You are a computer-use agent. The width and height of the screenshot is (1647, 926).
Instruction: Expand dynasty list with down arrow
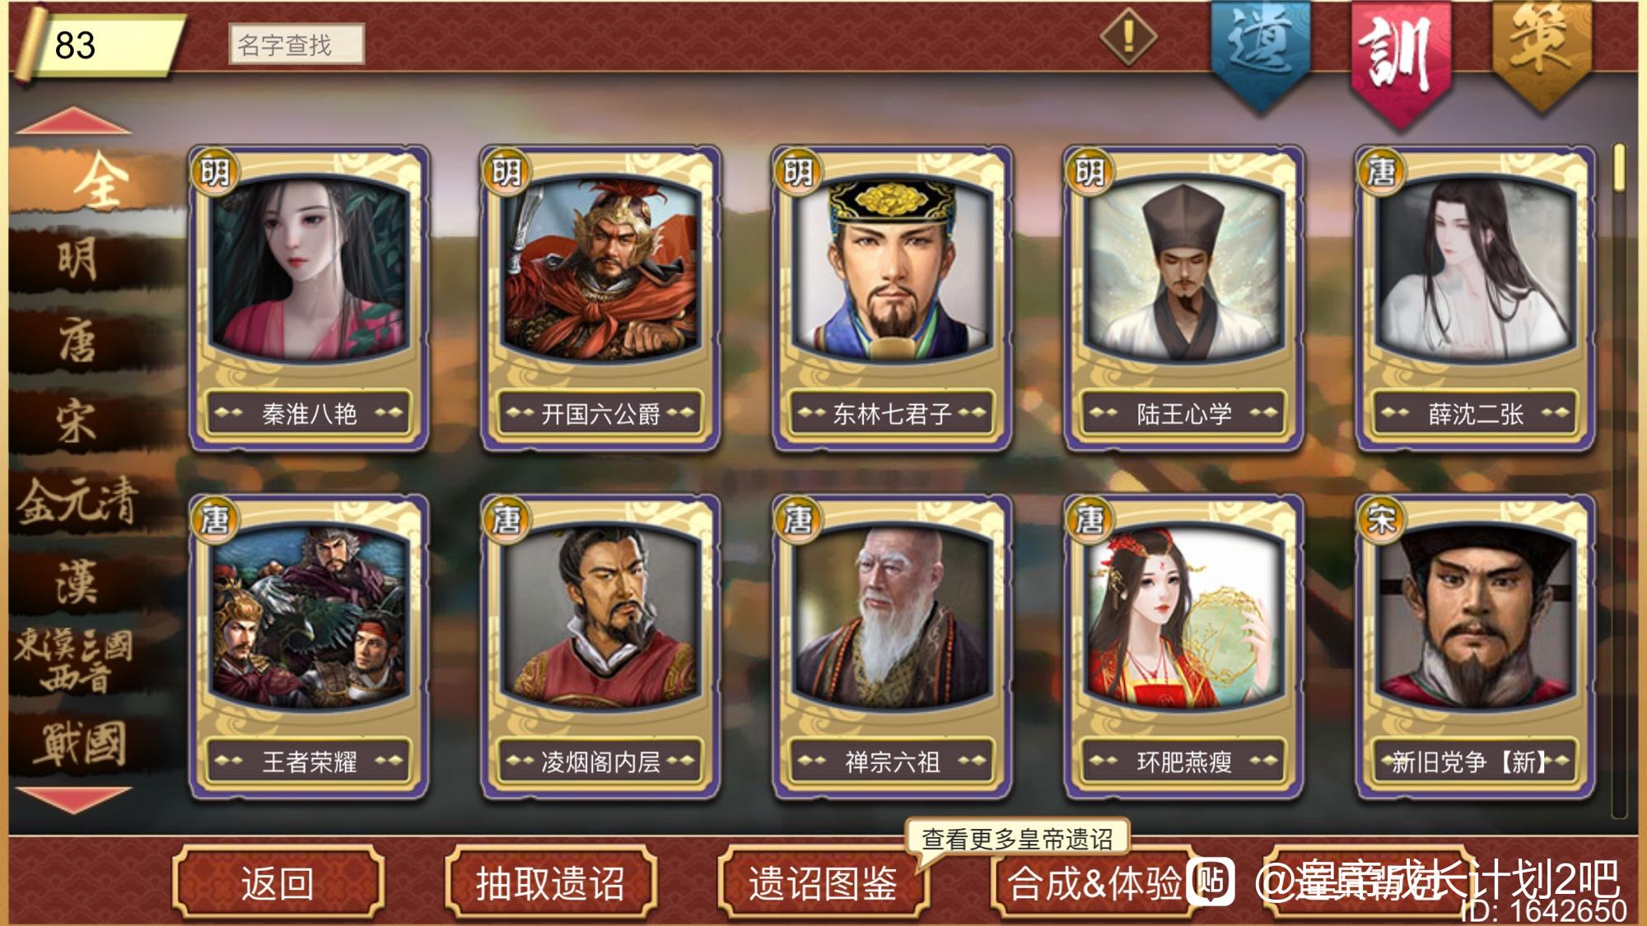tap(73, 799)
